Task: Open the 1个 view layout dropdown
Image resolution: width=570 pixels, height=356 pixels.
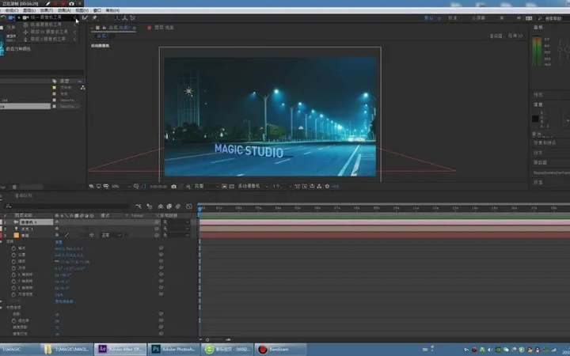Action: (x=282, y=187)
